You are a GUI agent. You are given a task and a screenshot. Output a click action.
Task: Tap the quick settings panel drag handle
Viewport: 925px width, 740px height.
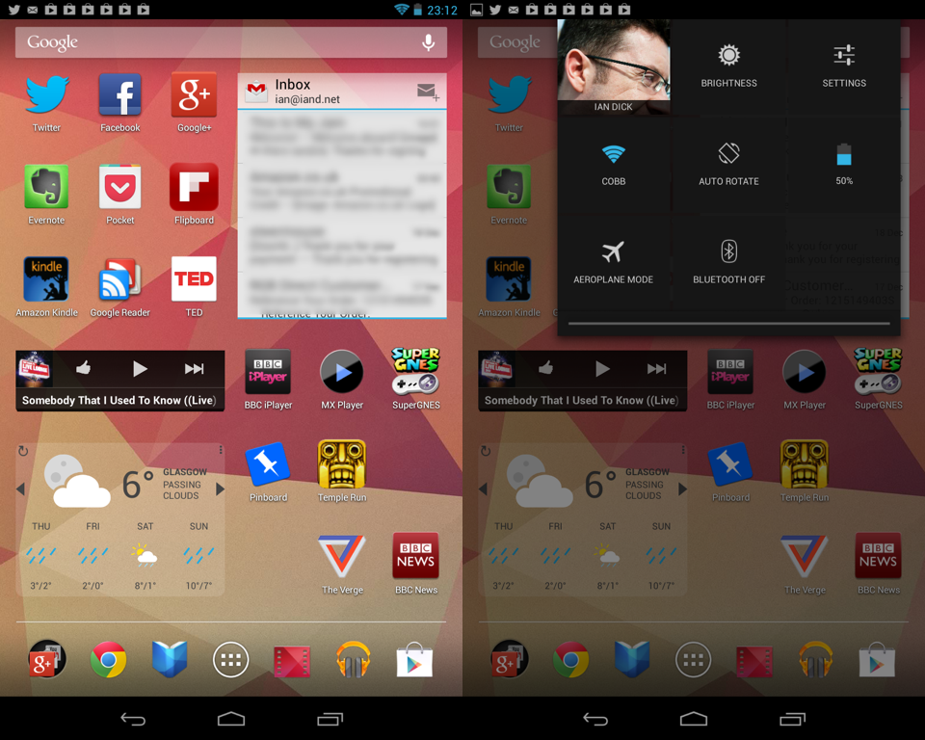coord(728,324)
